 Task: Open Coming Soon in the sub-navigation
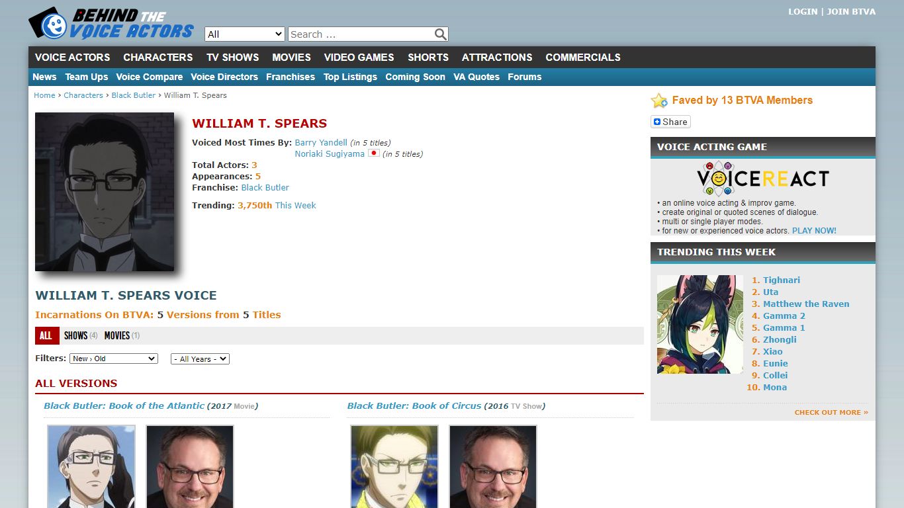coord(416,77)
